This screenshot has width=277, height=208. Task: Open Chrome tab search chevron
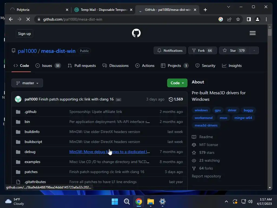point(228,7)
